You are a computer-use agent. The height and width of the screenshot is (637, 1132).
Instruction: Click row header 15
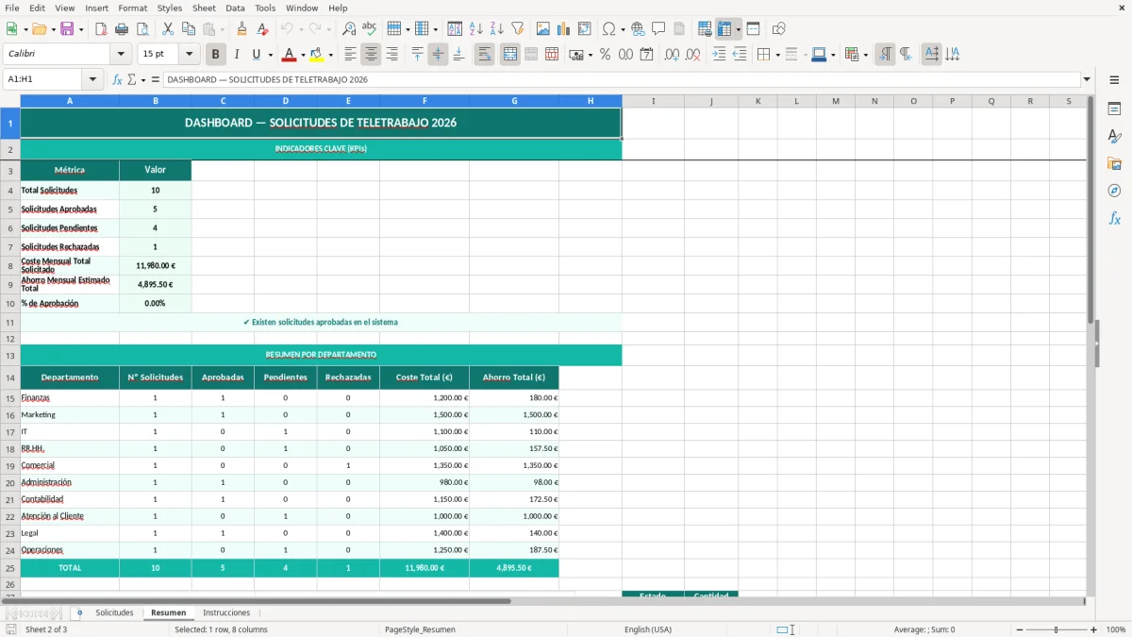10,398
